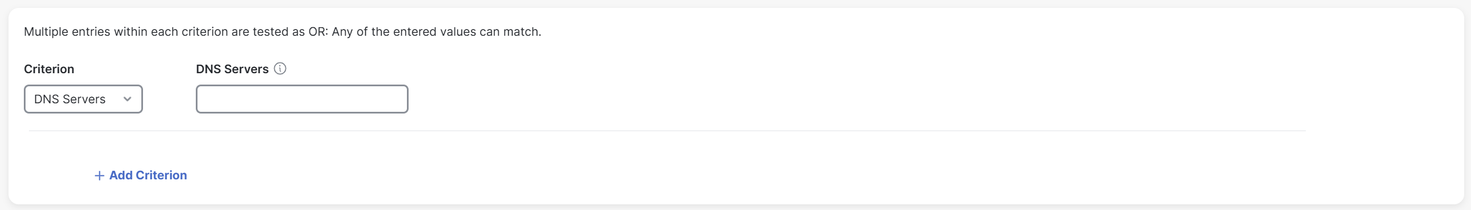Add another criterion using the blue link
The height and width of the screenshot is (210, 1471).
coord(141,176)
